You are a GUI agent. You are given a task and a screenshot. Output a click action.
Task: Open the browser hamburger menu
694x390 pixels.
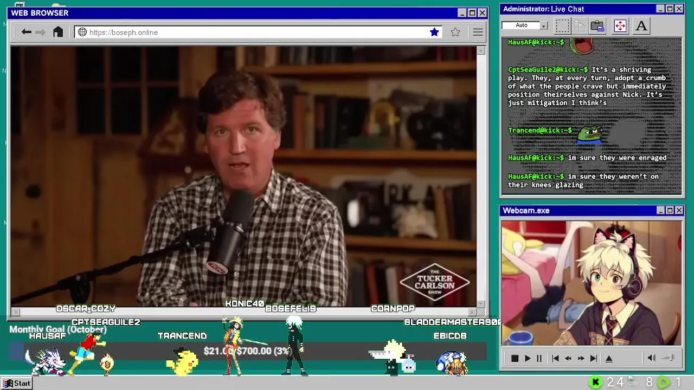478,32
